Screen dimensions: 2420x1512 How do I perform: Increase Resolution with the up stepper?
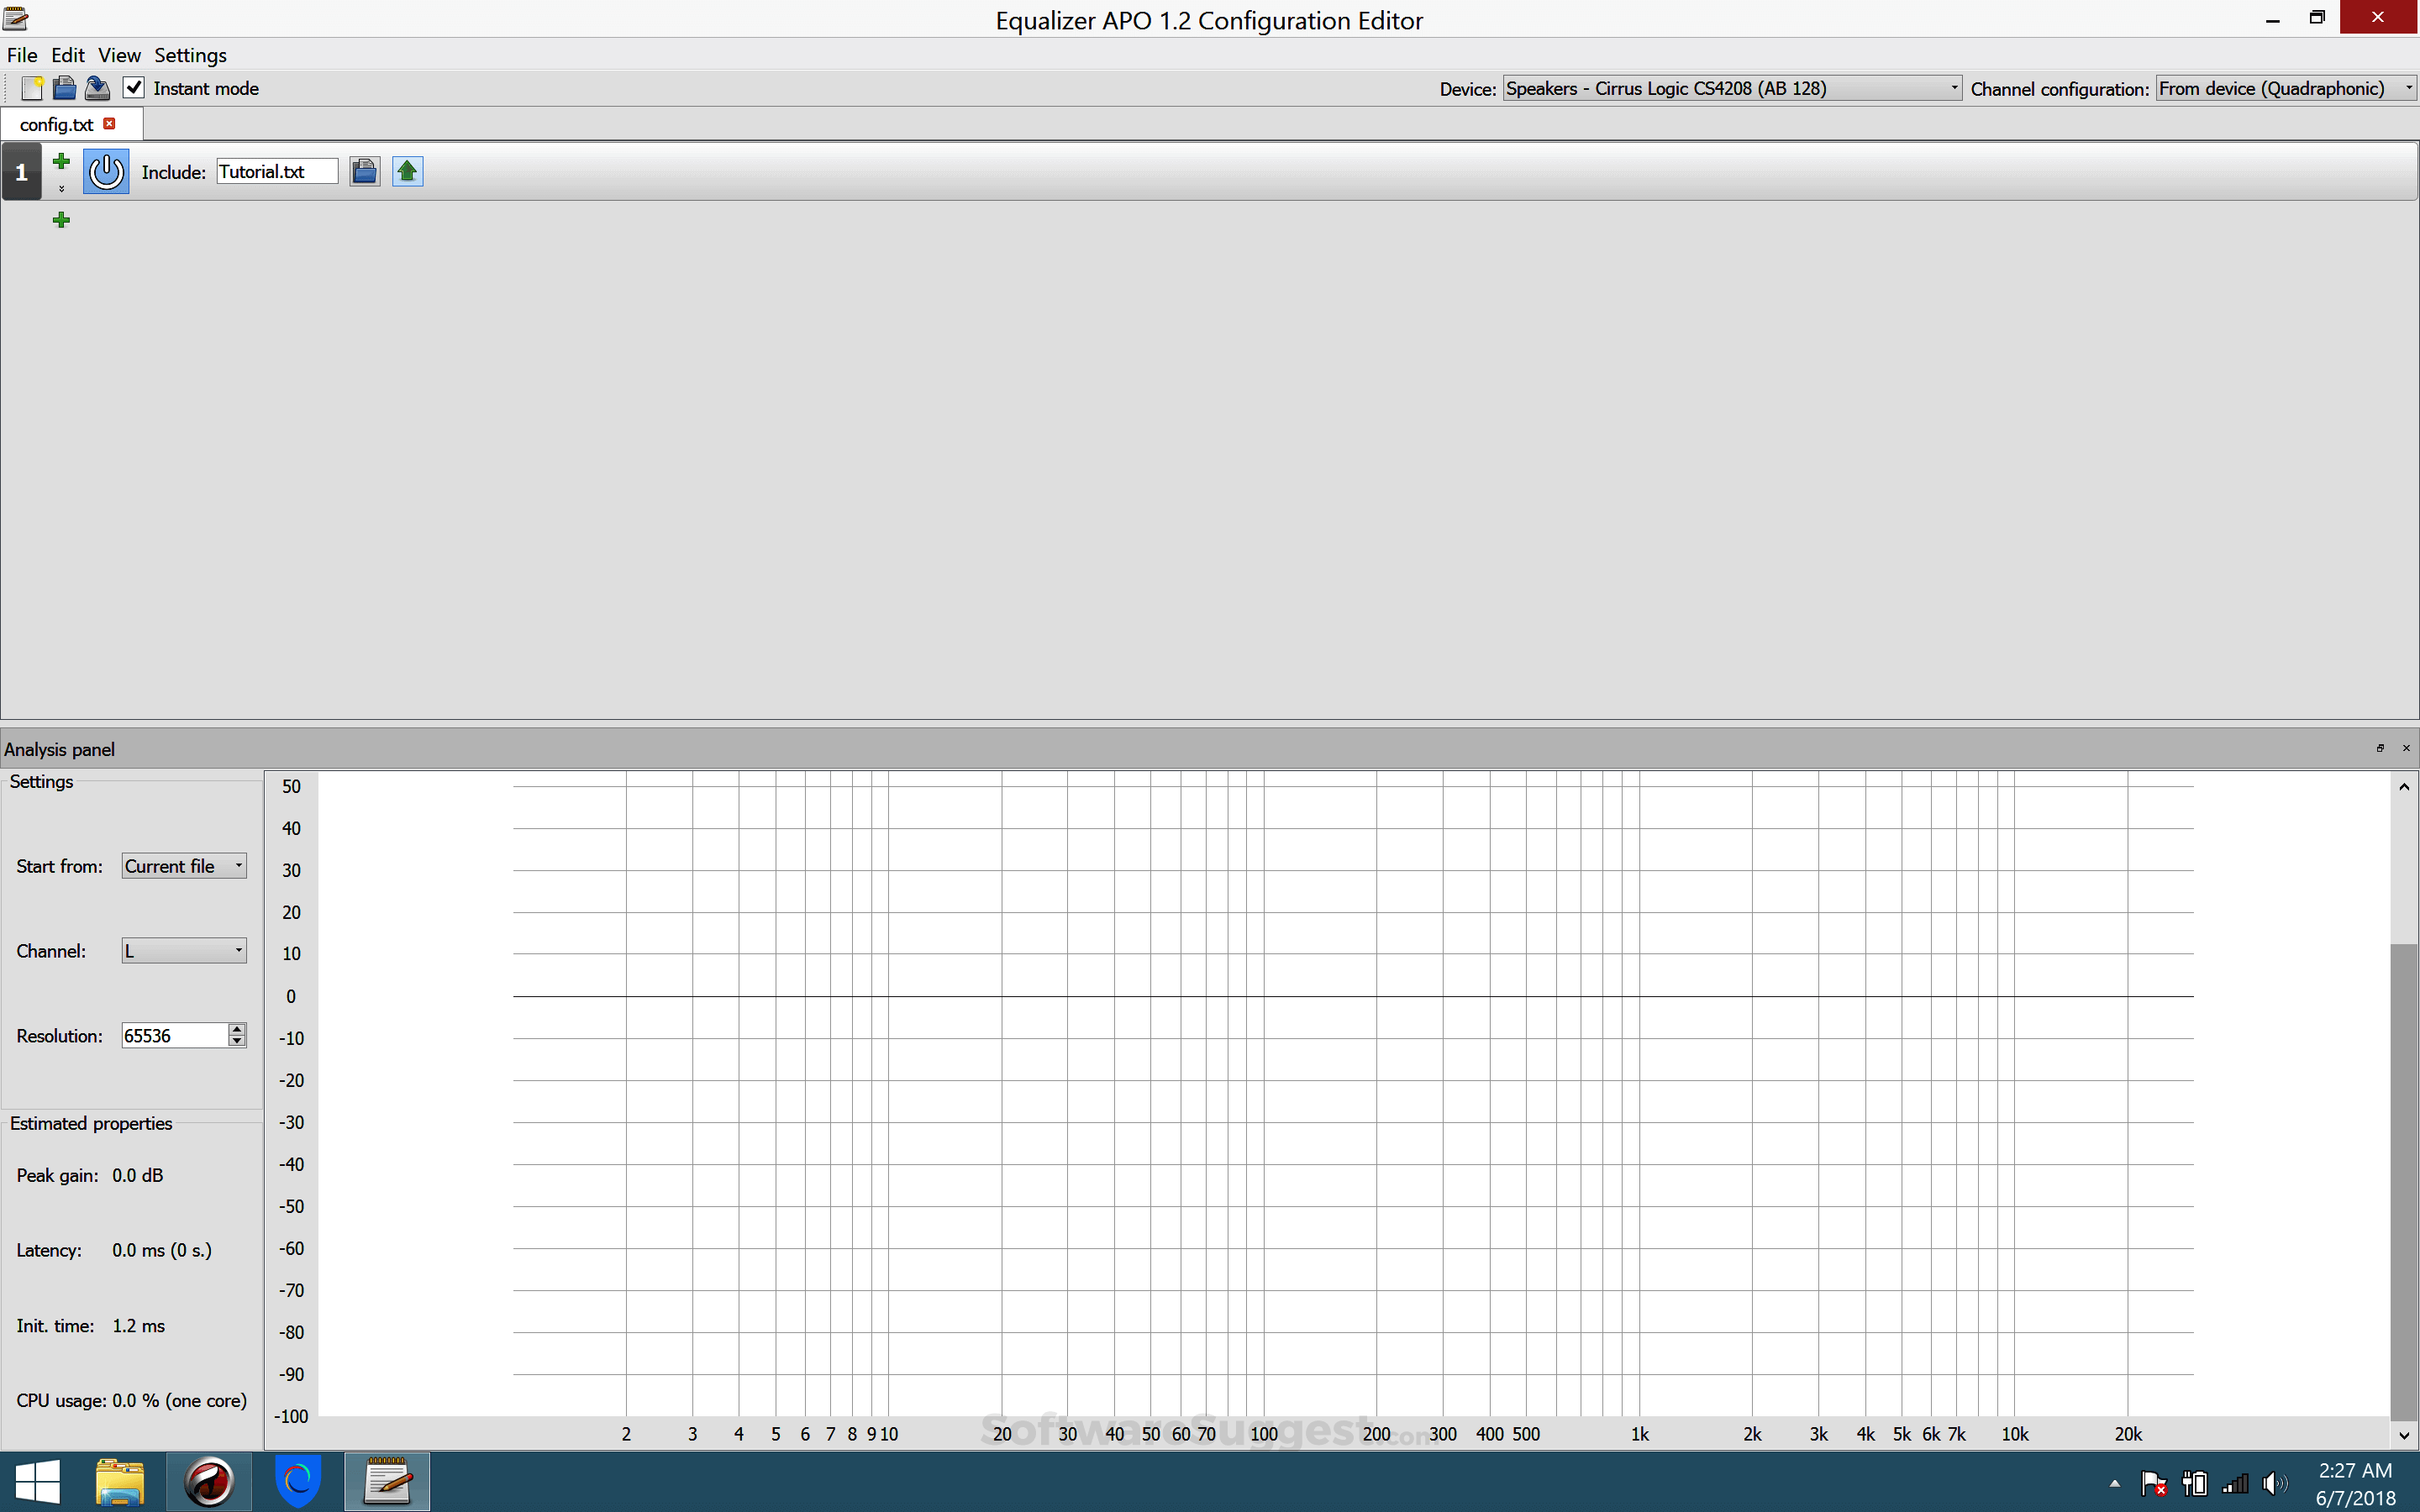[x=236, y=1028]
